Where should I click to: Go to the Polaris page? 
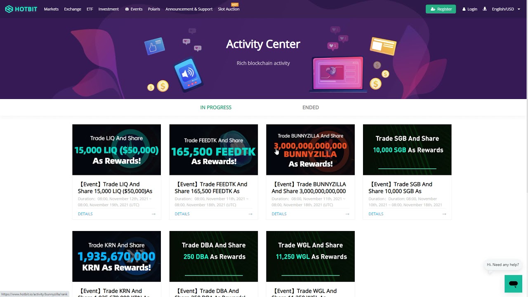(154, 9)
